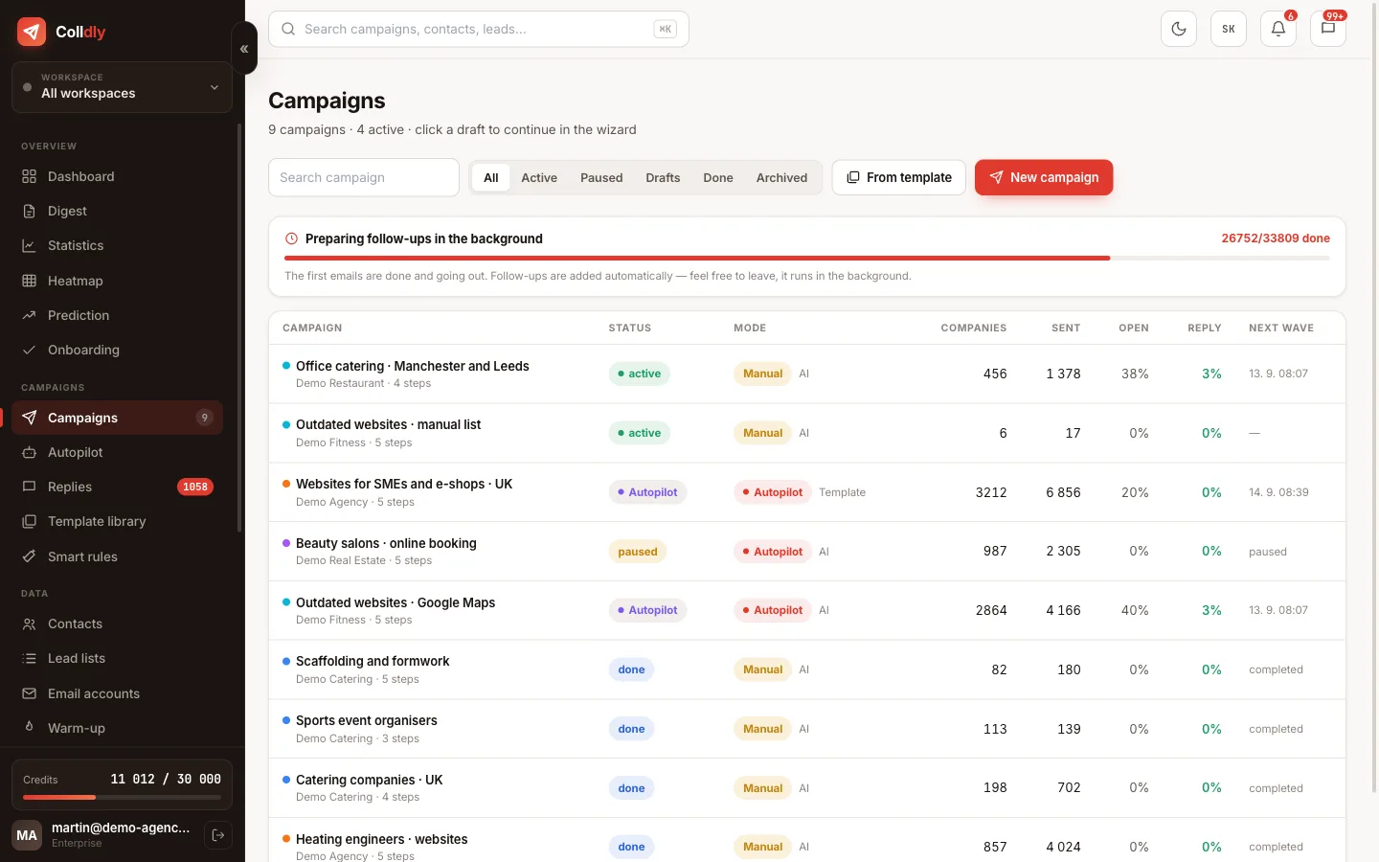Switch to the Drafts filter tab
This screenshot has width=1379, height=862.
(x=663, y=177)
